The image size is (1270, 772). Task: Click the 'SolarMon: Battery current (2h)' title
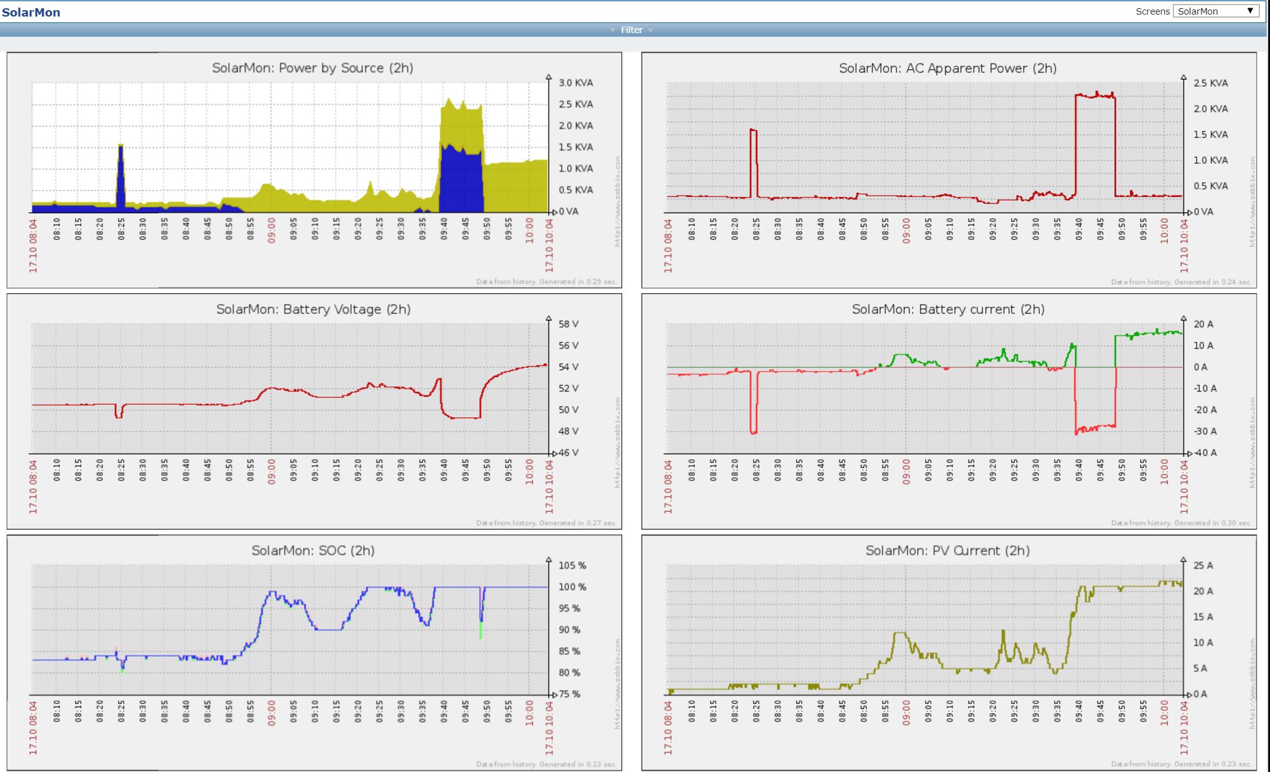[948, 310]
